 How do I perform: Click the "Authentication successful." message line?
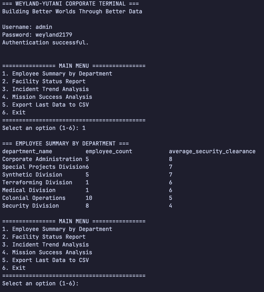(x=46, y=43)
